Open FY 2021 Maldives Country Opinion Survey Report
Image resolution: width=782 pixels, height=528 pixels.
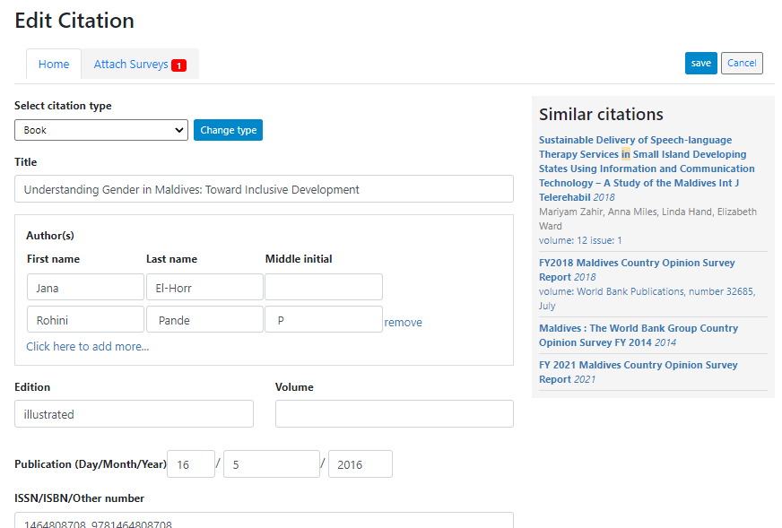pyautogui.click(x=638, y=372)
